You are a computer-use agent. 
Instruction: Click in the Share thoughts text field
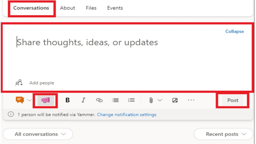(107, 53)
